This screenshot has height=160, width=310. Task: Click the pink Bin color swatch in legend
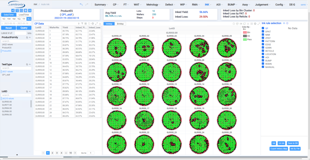245,33
